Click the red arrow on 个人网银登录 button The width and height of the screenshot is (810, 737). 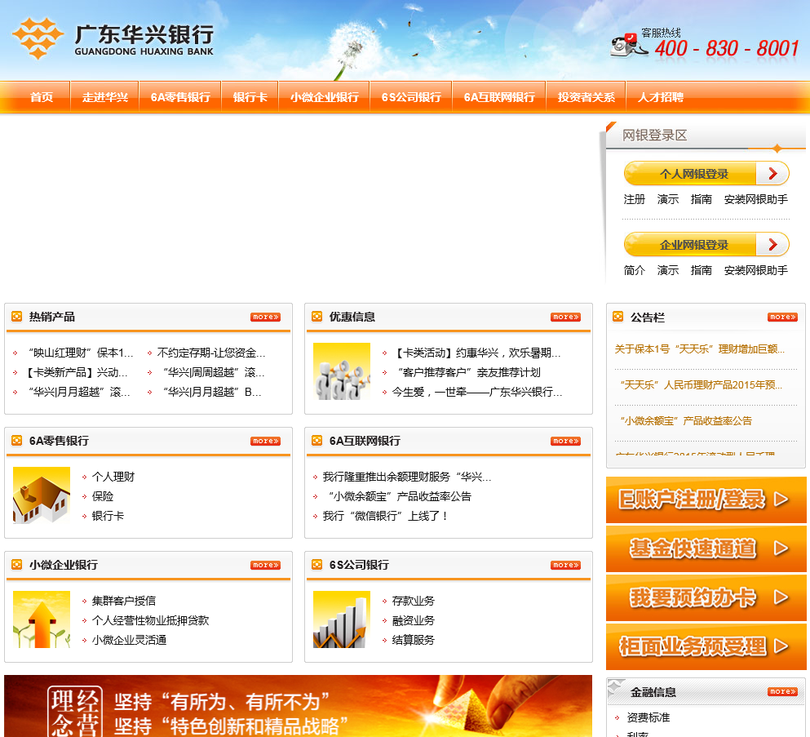[x=772, y=174]
